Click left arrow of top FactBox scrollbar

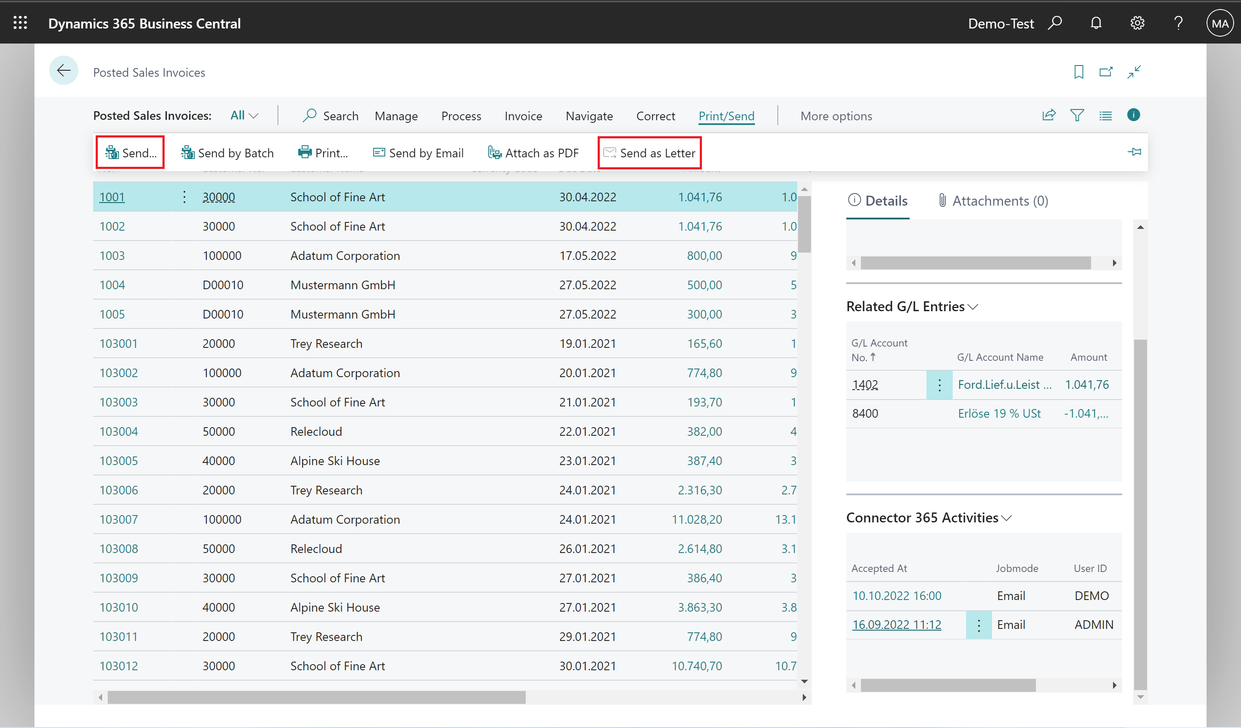[x=854, y=262]
